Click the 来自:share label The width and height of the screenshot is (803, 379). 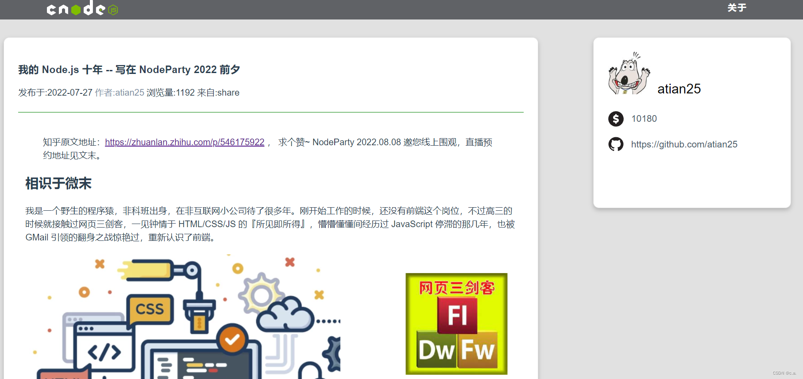(x=218, y=93)
